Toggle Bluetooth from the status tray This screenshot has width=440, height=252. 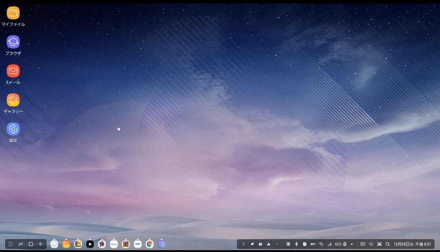click(296, 244)
